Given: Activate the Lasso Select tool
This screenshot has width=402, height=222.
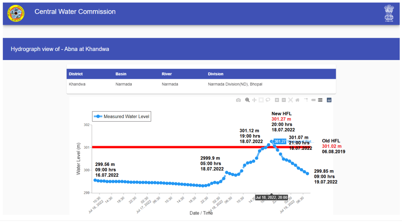Looking at the screenshot, I should 268,100.
